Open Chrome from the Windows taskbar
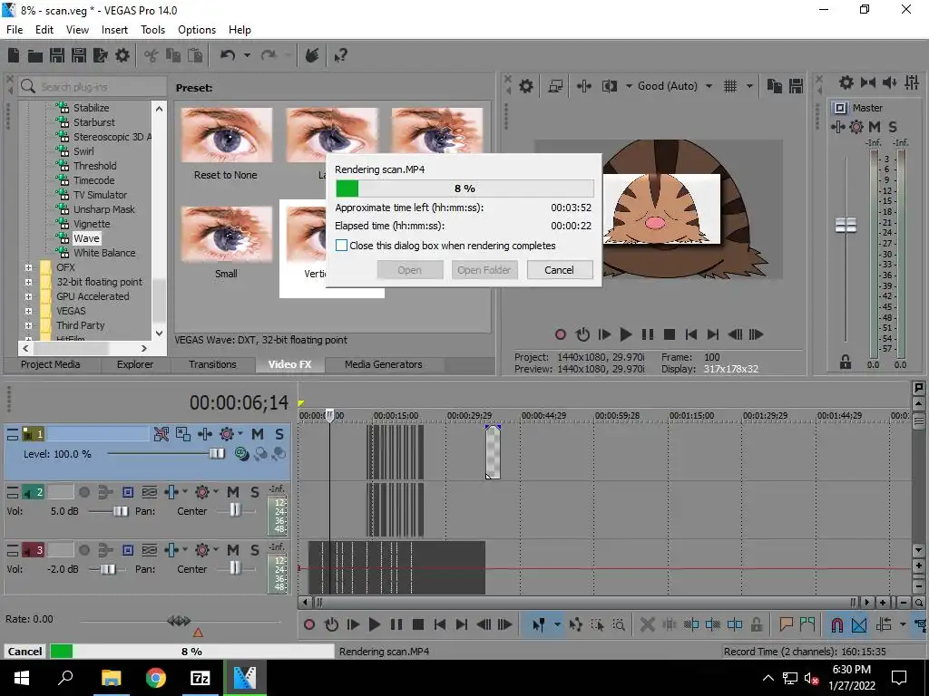929x696 pixels. [156, 677]
